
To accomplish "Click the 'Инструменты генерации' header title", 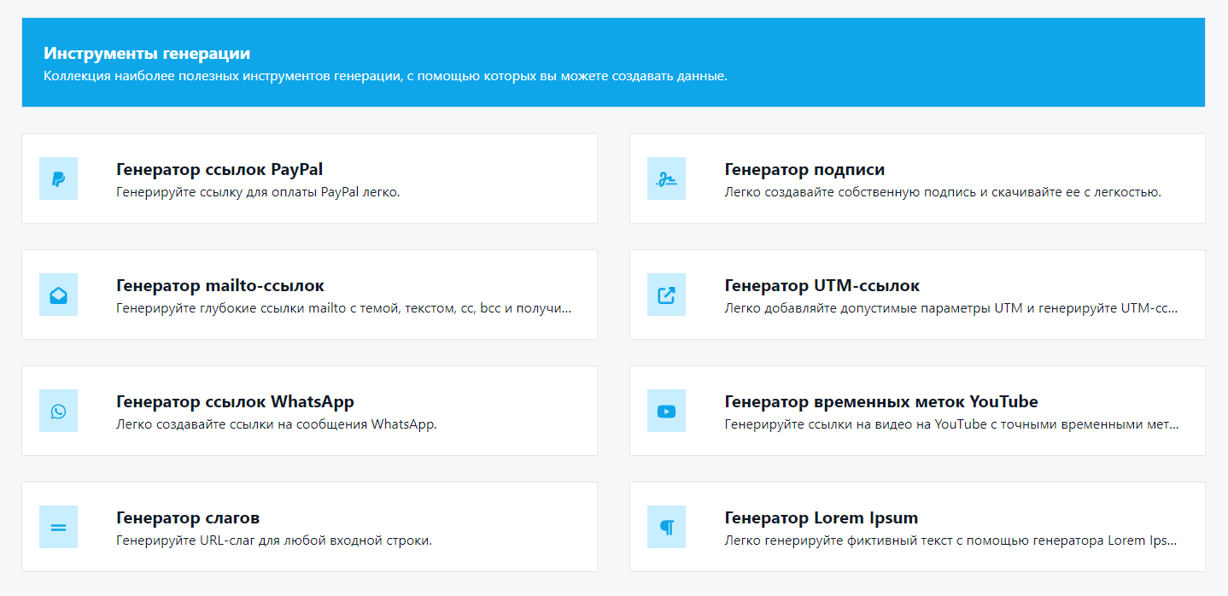I will (147, 53).
